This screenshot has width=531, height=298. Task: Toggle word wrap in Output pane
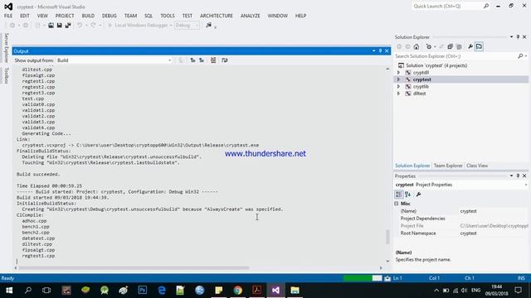(225, 60)
